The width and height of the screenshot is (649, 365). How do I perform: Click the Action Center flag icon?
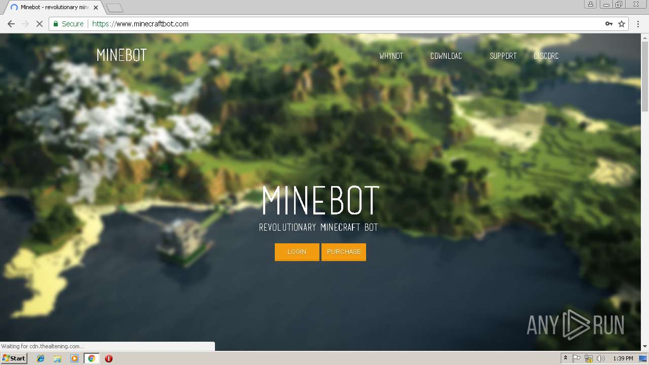tap(576, 358)
